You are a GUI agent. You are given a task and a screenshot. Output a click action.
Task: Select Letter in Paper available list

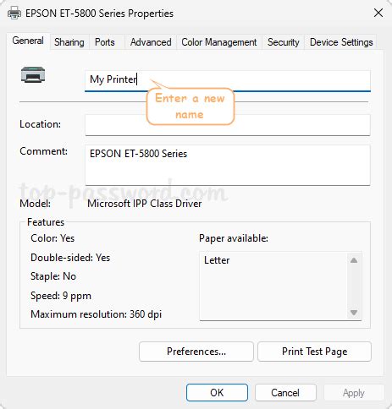tap(217, 260)
